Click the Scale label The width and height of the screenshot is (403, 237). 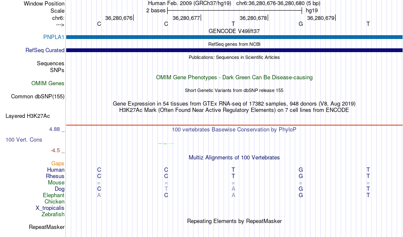[x=57, y=11]
